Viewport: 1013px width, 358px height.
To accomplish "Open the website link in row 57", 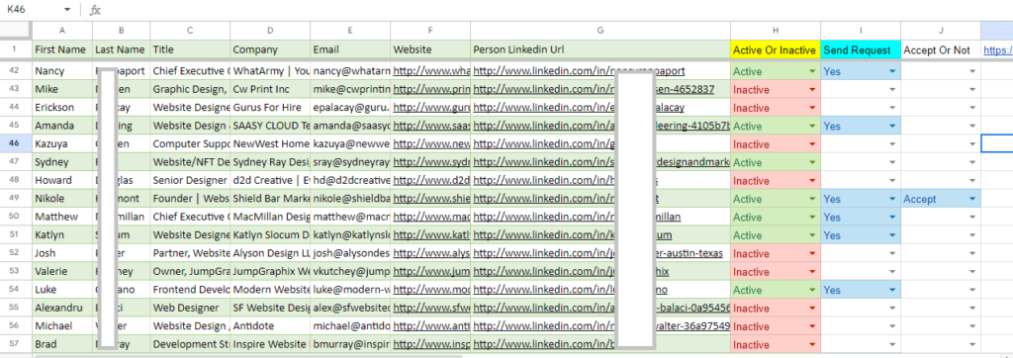I will (x=431, y=345).
